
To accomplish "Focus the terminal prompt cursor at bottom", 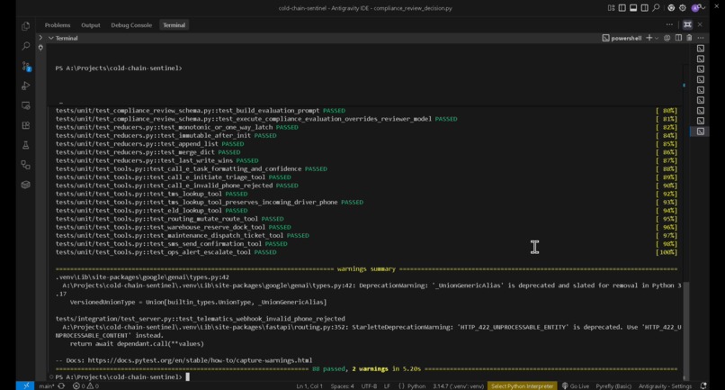I will 188,376.
